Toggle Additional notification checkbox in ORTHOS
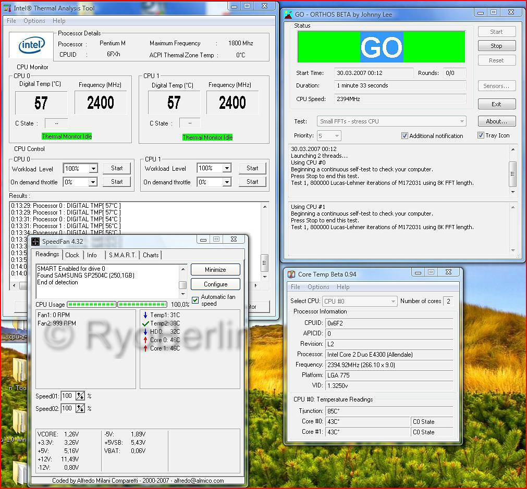527x489 pixels. [405, 136]
